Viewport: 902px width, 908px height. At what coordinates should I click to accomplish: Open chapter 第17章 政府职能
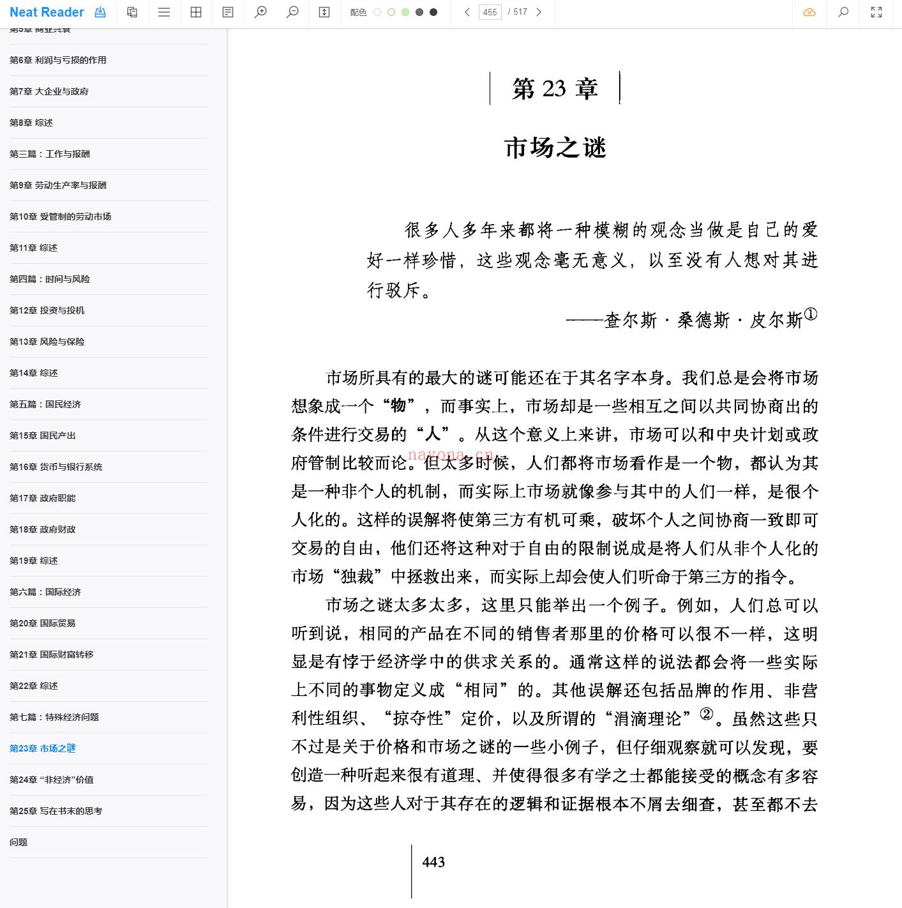click(43, 498)
